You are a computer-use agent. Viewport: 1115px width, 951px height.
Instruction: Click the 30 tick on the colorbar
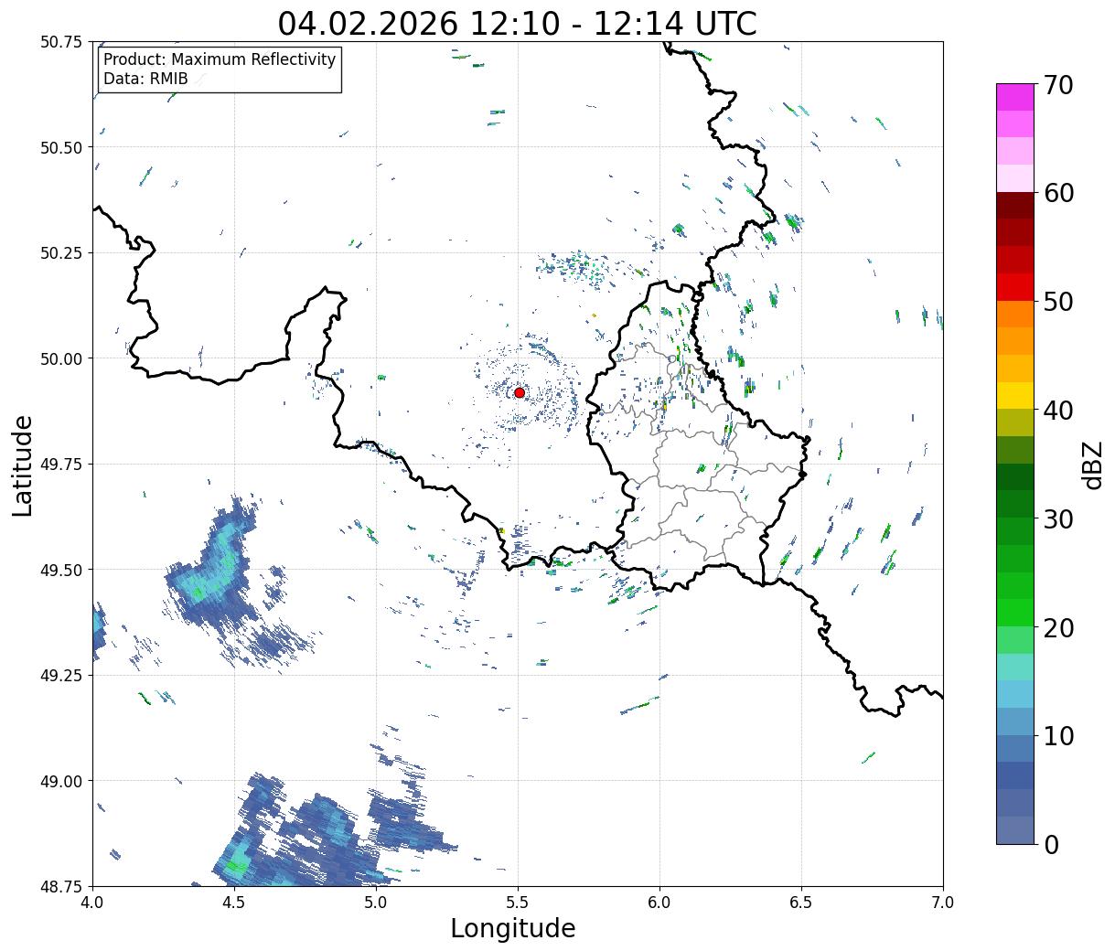click(x=1057, y=518)
